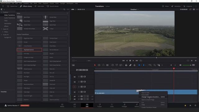
Task: Open the Sound Library panel
Action: coord(53,6)
